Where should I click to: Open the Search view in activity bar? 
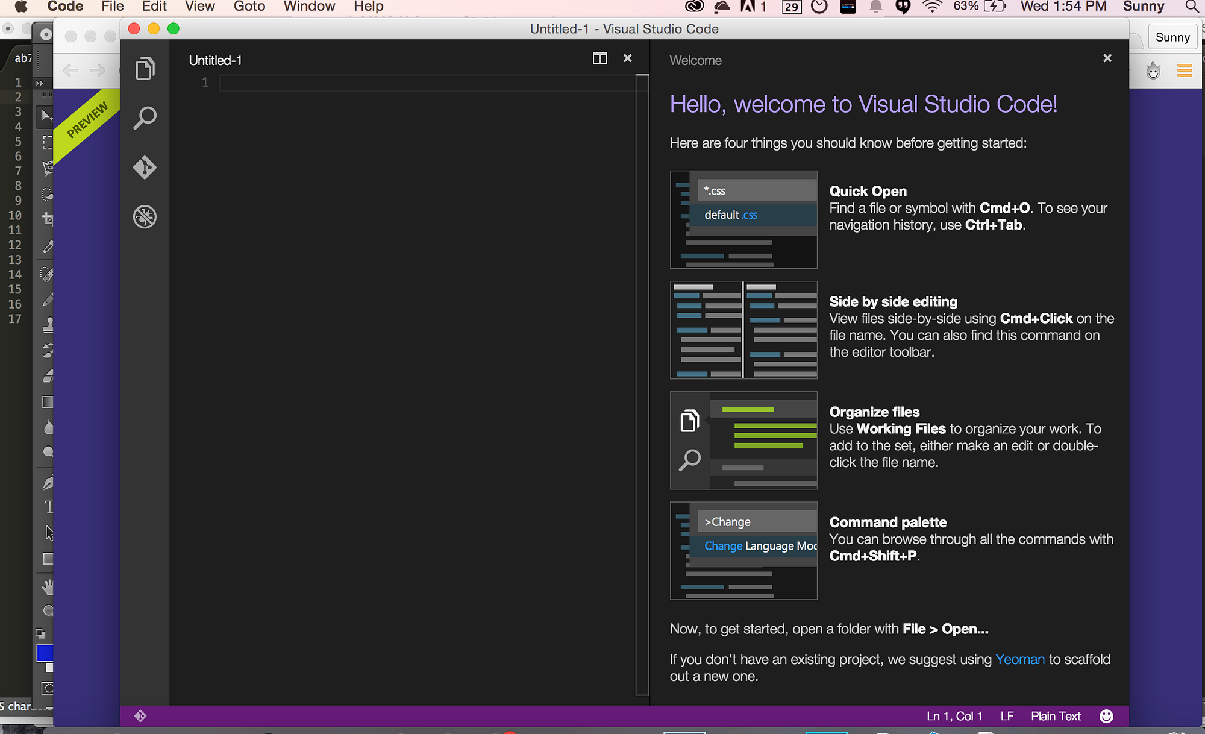[145, 118]
